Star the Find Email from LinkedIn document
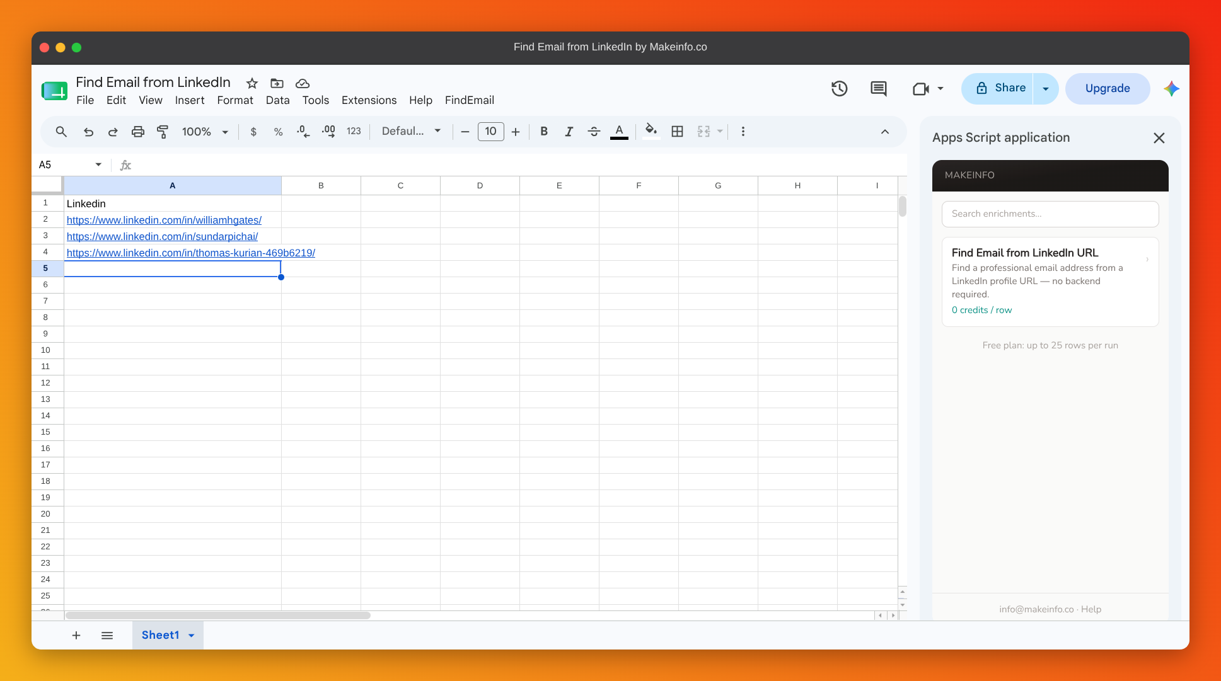Screen dimensions: 1221x681 (x=252, y=83)
